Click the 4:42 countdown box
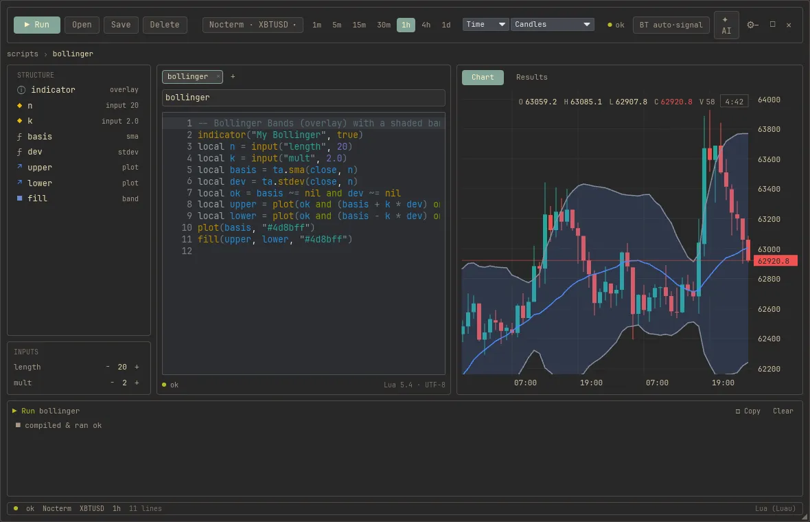The width and height of the screenshot is (810, 522). (x=734, y=102)
